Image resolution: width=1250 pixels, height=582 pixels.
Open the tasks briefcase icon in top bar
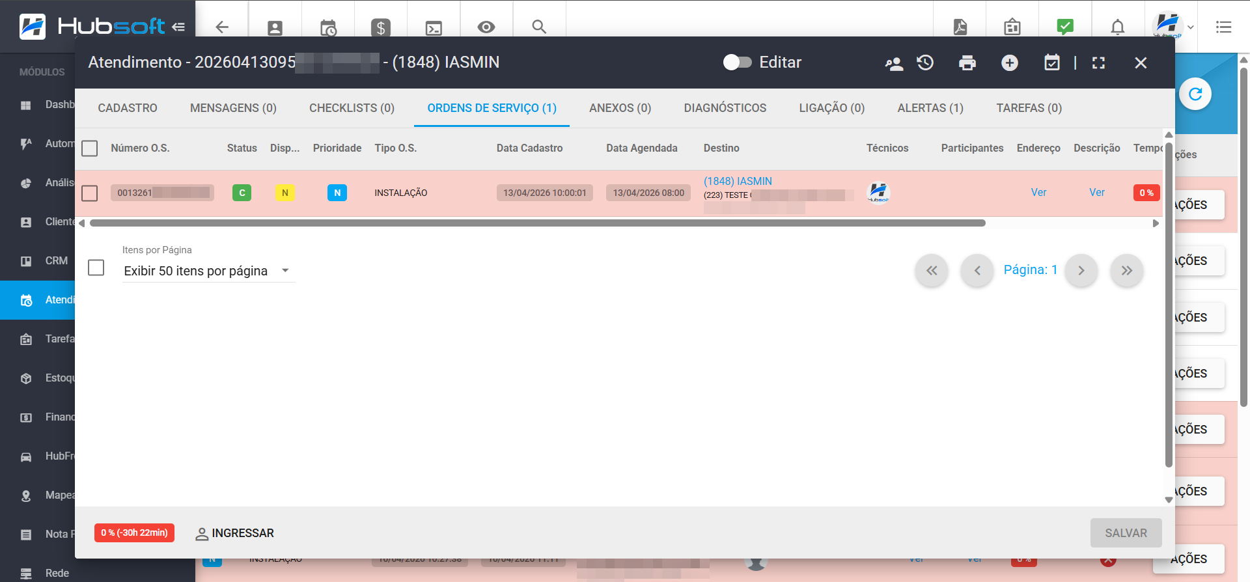pos(1012,27)
